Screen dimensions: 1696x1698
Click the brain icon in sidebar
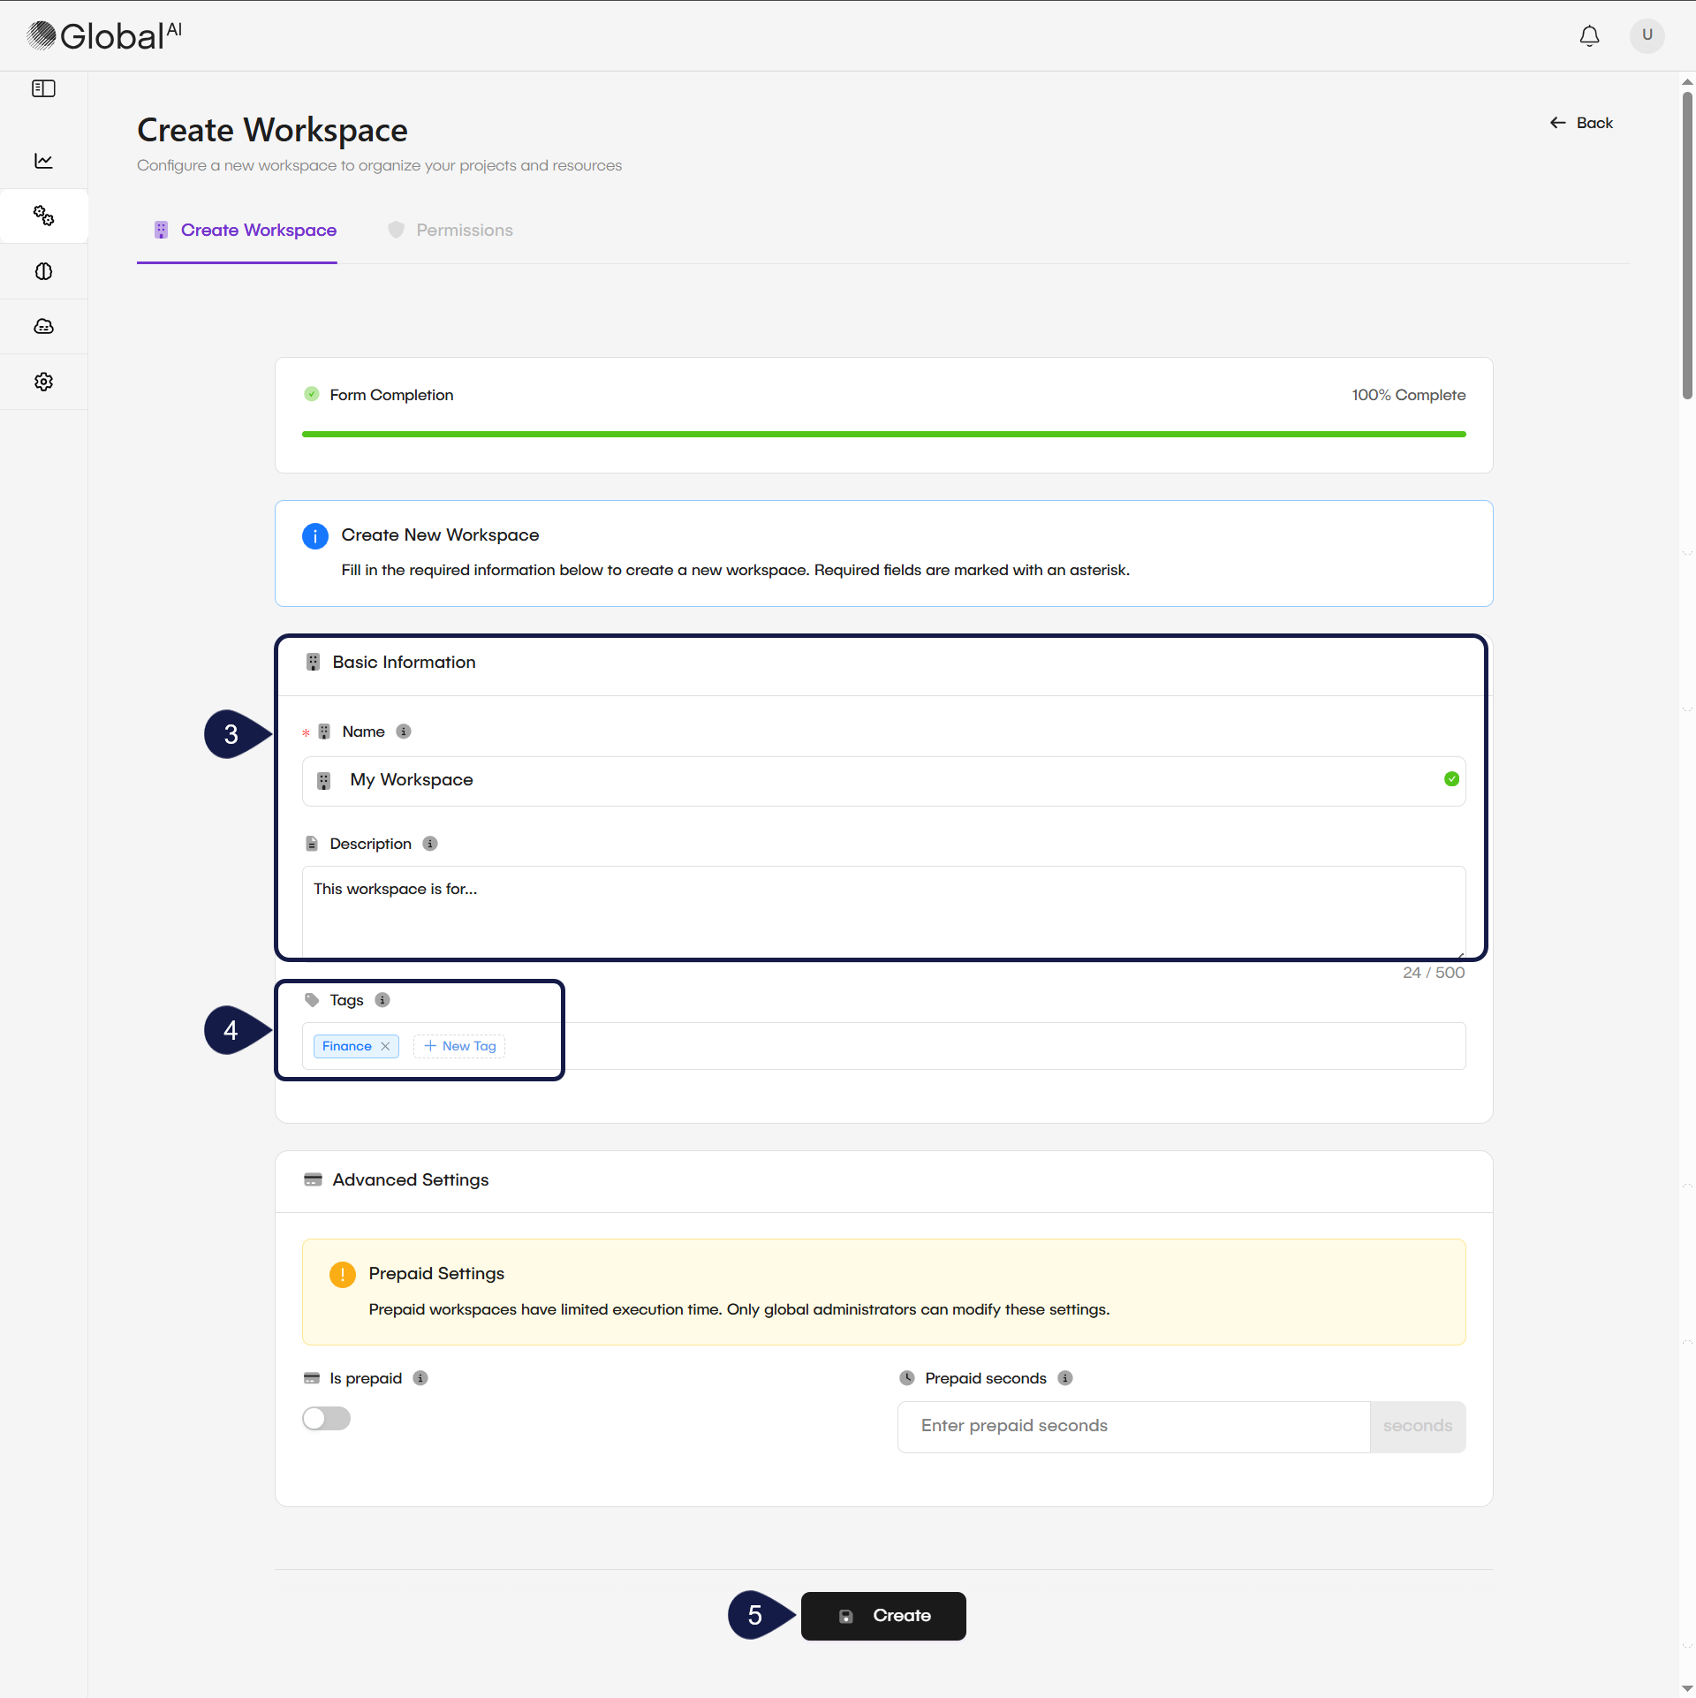(43, 271)
